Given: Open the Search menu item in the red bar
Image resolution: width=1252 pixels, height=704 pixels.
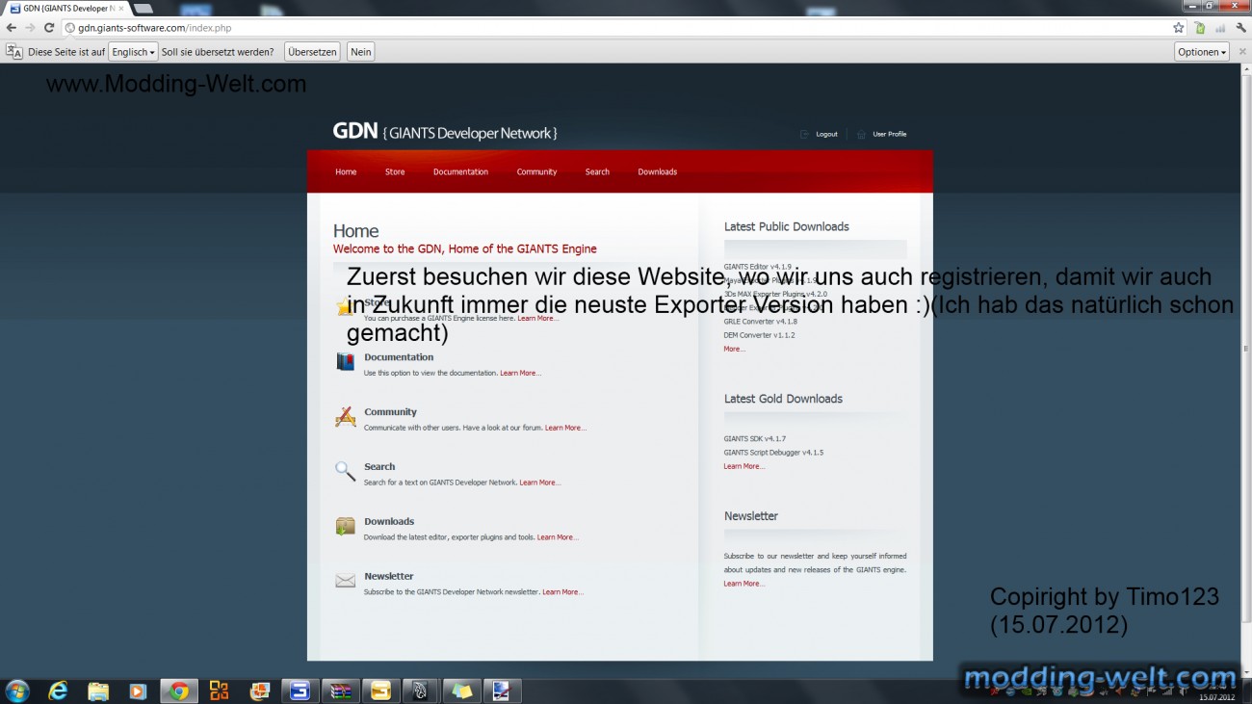Looking at the screenshot, I should 597,171.
